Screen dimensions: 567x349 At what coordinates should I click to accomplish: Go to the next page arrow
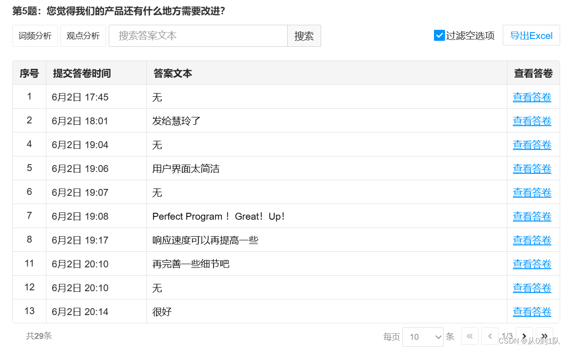[x=524, y=336]
